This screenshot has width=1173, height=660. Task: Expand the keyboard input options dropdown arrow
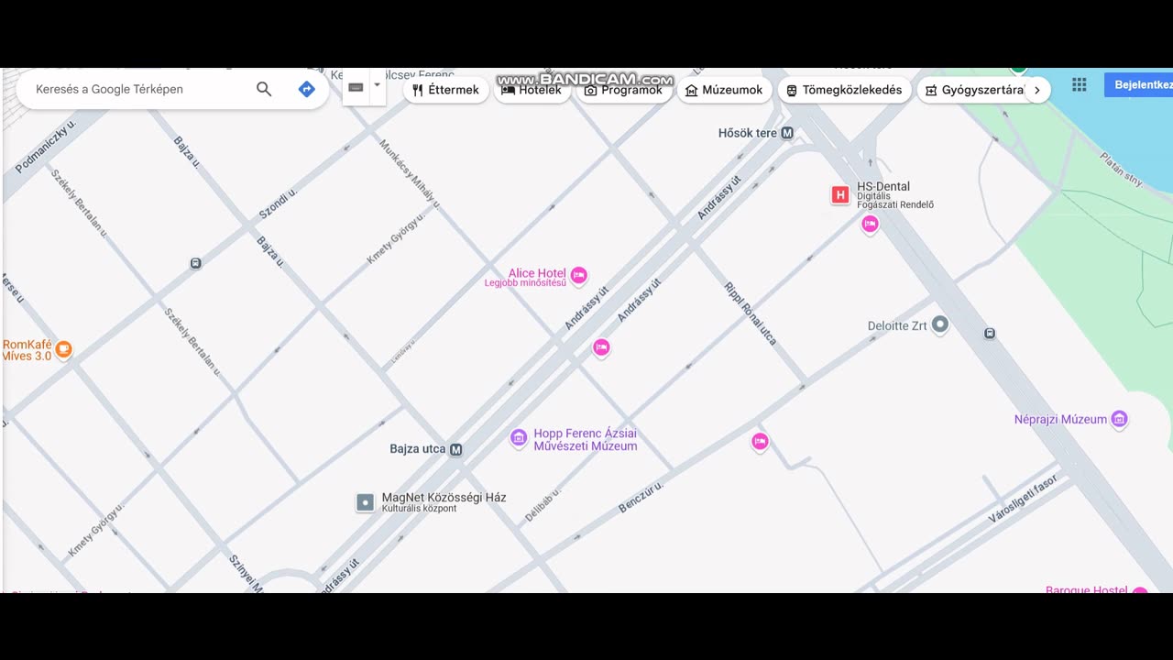coord(377,87)
